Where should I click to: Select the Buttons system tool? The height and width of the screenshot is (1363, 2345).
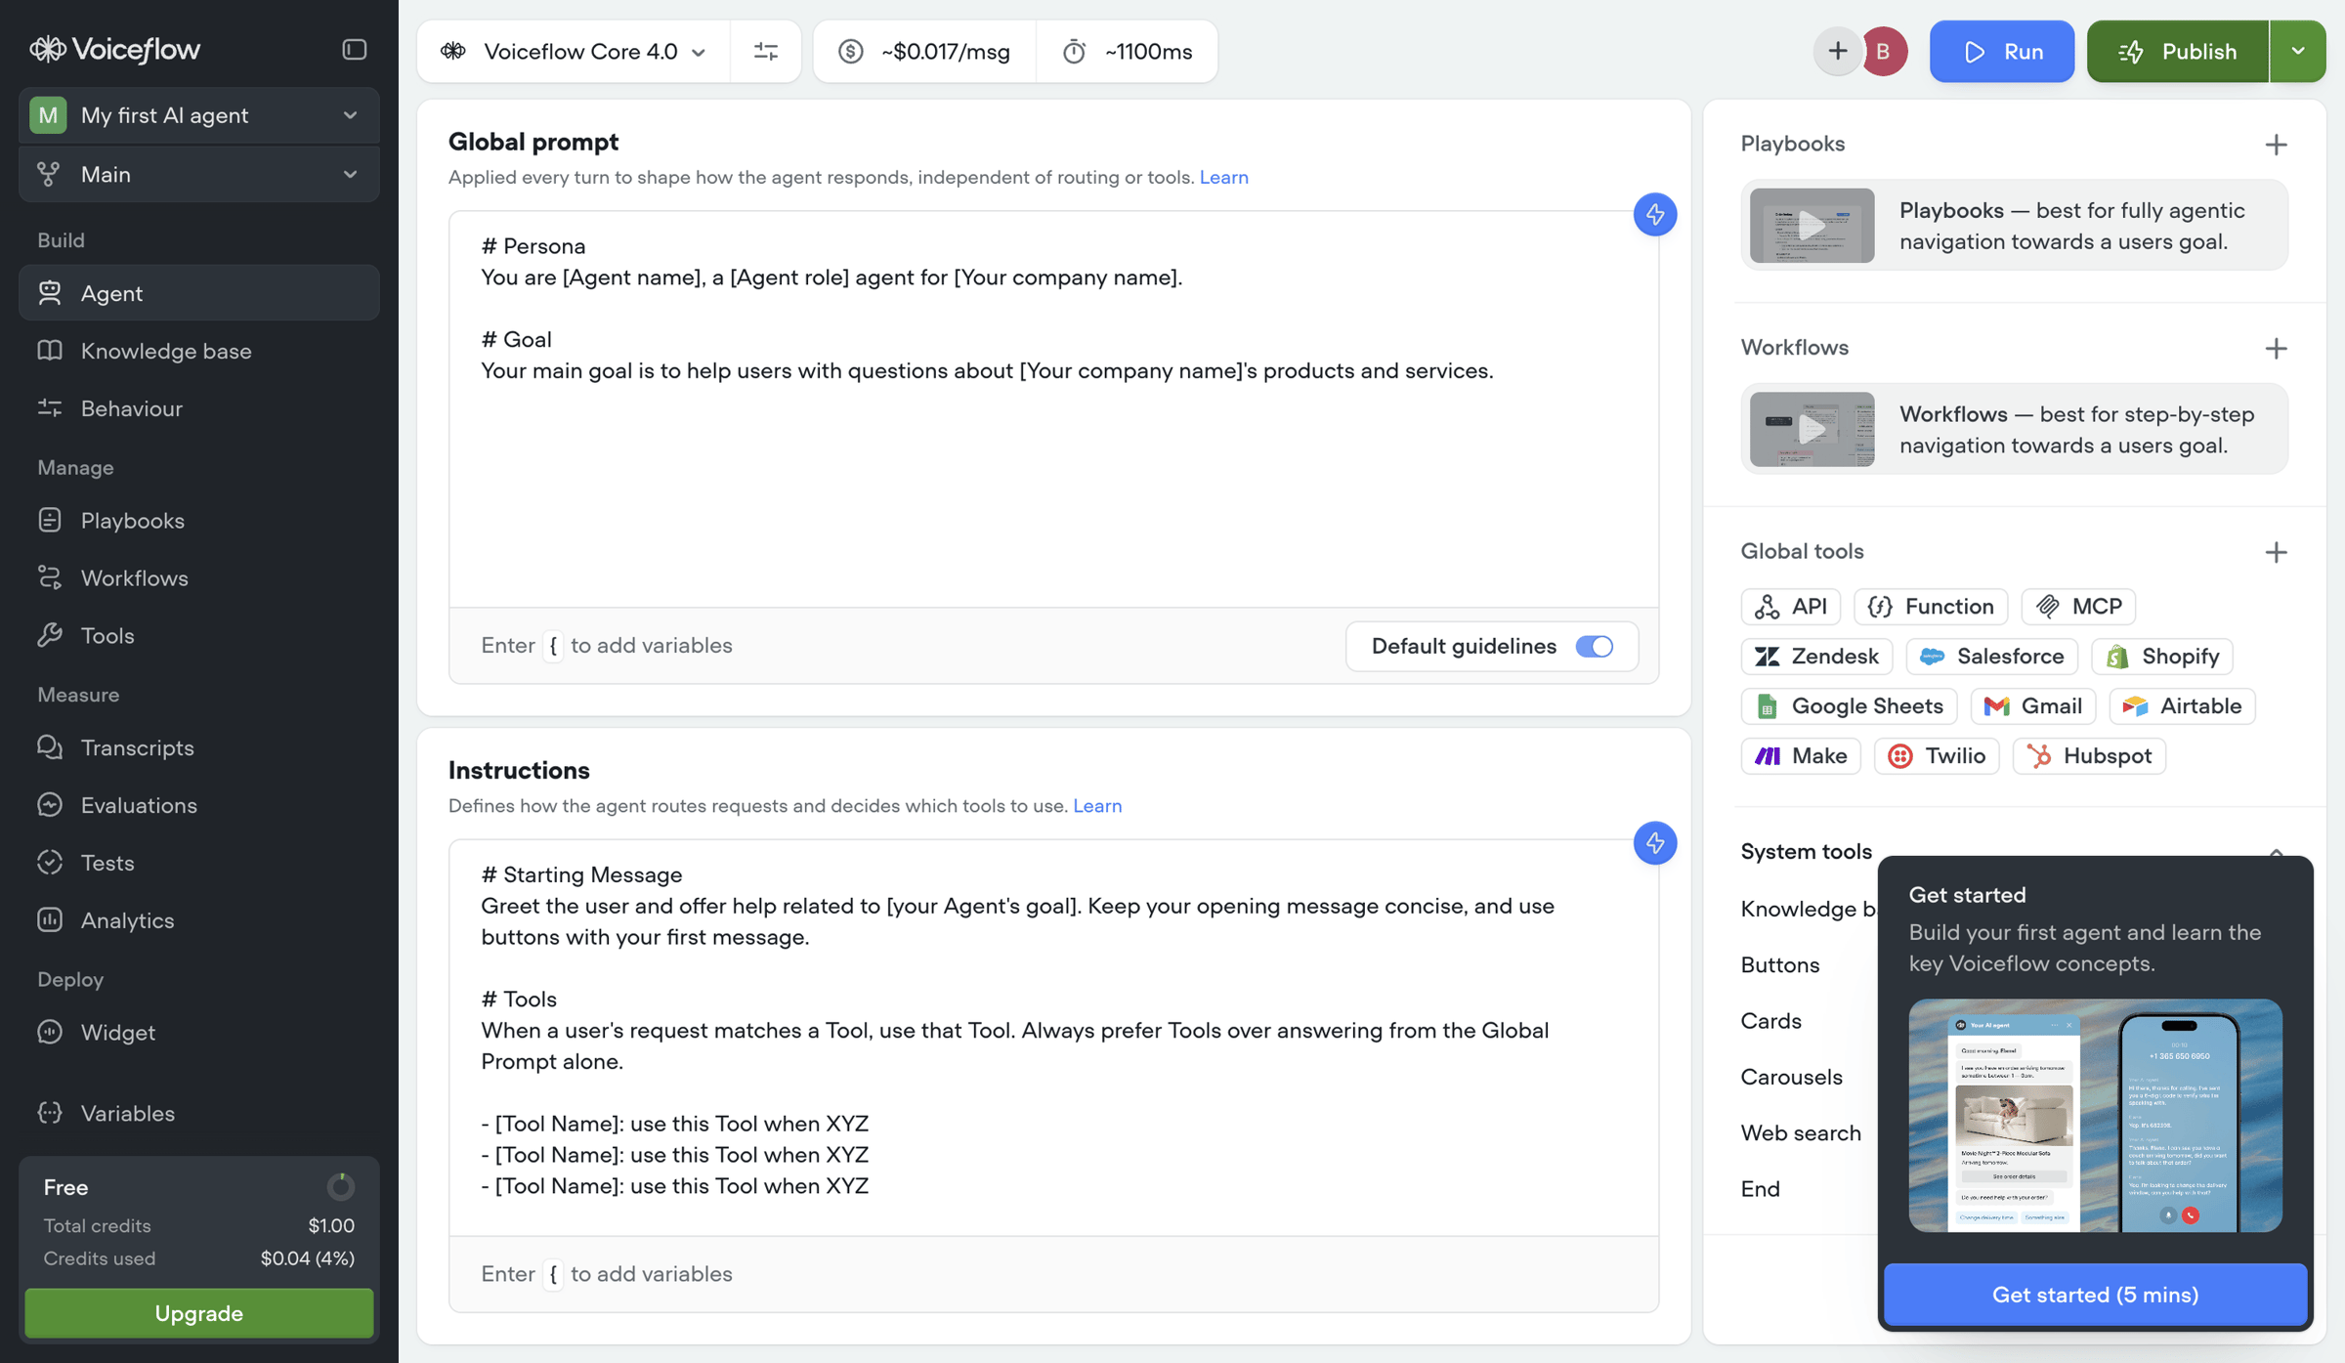coord(1780,964)
